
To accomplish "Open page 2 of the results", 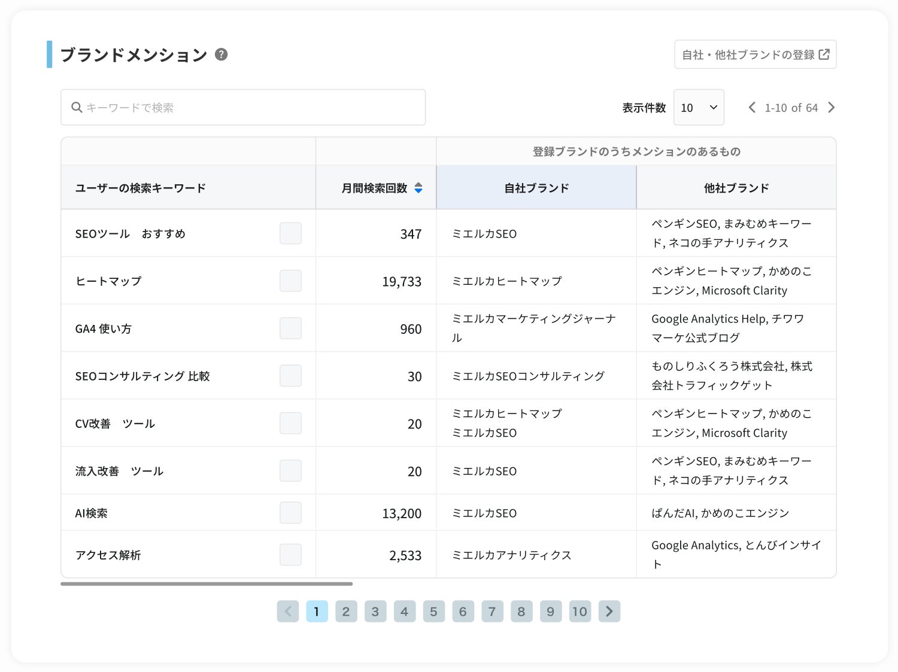I will (346, 611).
